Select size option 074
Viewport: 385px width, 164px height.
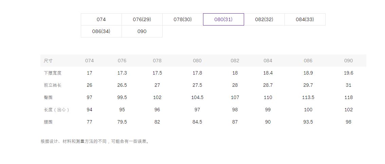point(101,19)
